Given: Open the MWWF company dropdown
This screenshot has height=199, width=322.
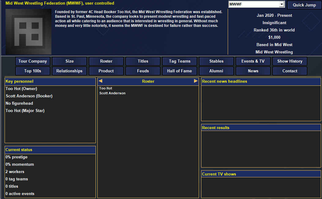Looking at the screenshot, I should click(282, 5).
